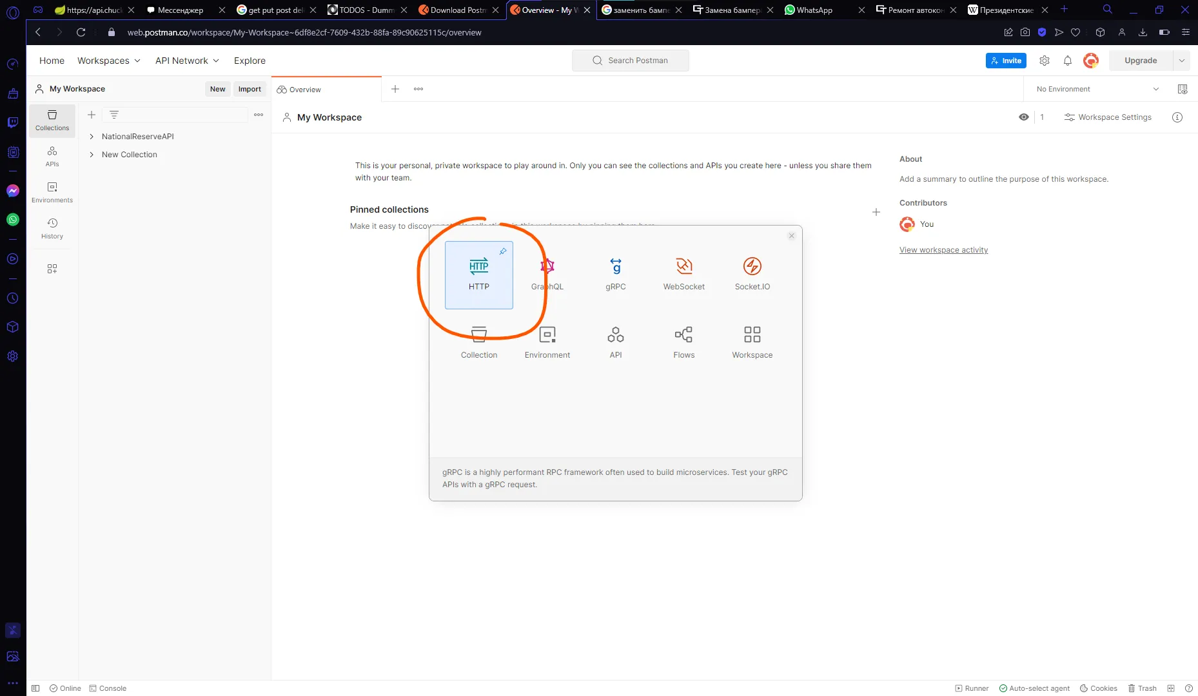
Task: Select the New Collection row
Action: pos(174,155)
